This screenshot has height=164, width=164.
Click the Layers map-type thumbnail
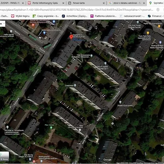[x=4, y=156]
